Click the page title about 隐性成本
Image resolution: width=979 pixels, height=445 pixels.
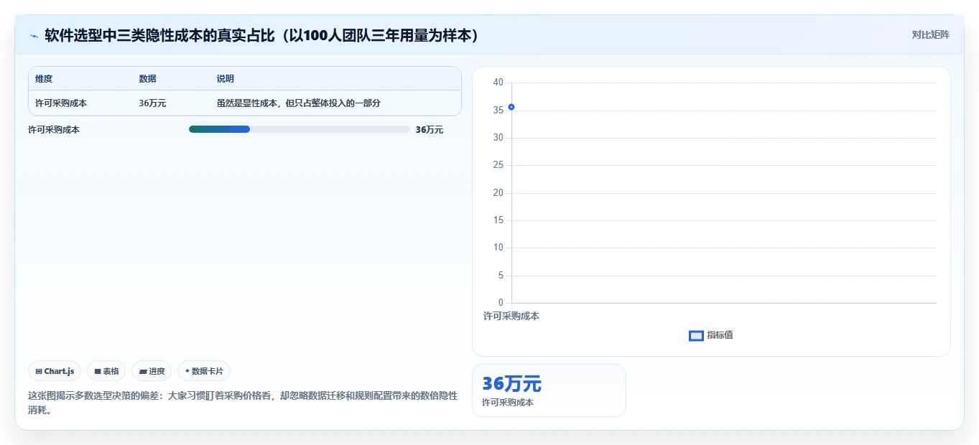261,35
